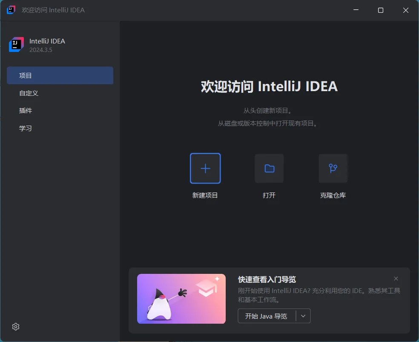Click the version number 2024.3.5

pyautogui.click(x=40, y=50)
